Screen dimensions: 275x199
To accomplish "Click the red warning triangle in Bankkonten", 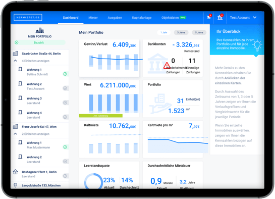I will coord(167,66).
